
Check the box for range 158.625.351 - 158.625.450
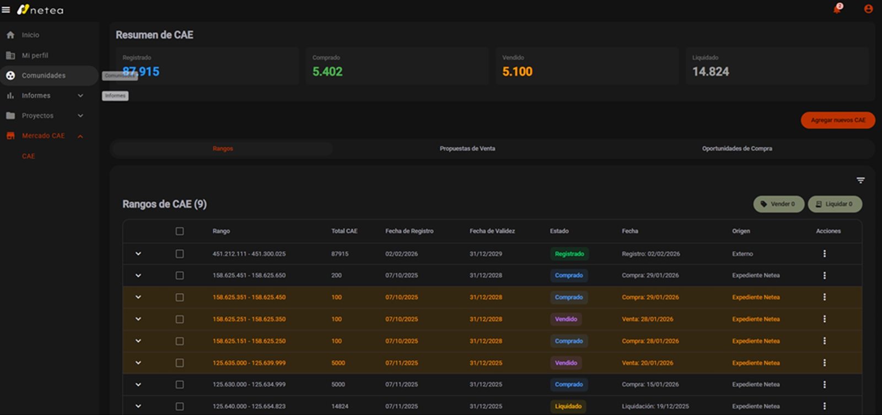tap(180, 298)
